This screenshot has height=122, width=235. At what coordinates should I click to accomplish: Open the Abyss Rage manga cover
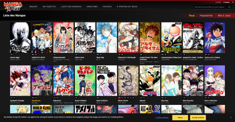click(20, 38)
